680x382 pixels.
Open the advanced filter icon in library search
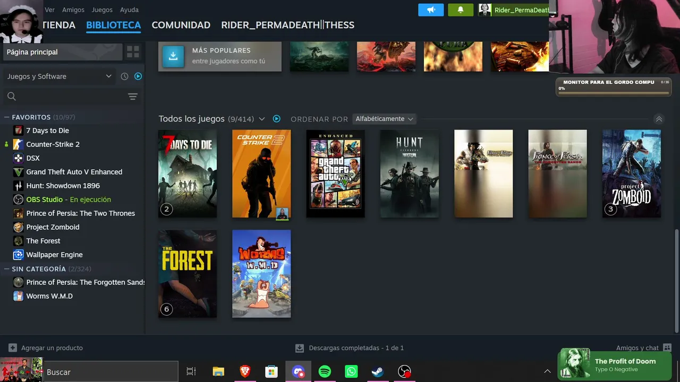(x=133, y=97)
